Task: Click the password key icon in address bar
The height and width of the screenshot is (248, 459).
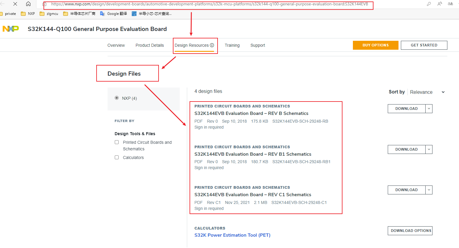Action: pyautogui.click(x=429, y=4)
